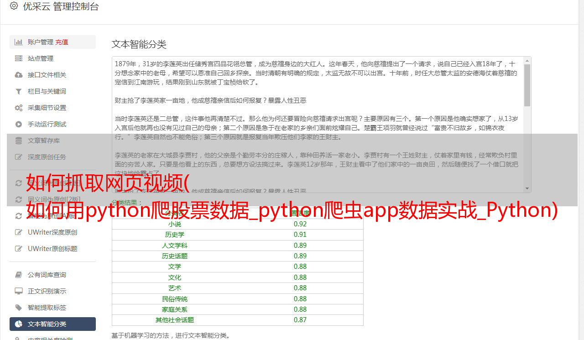The height and width of the screenshot is (340, 584).
Task: Click the text area's vertical scrollbar thumb
Action: [x=527, y=85]
